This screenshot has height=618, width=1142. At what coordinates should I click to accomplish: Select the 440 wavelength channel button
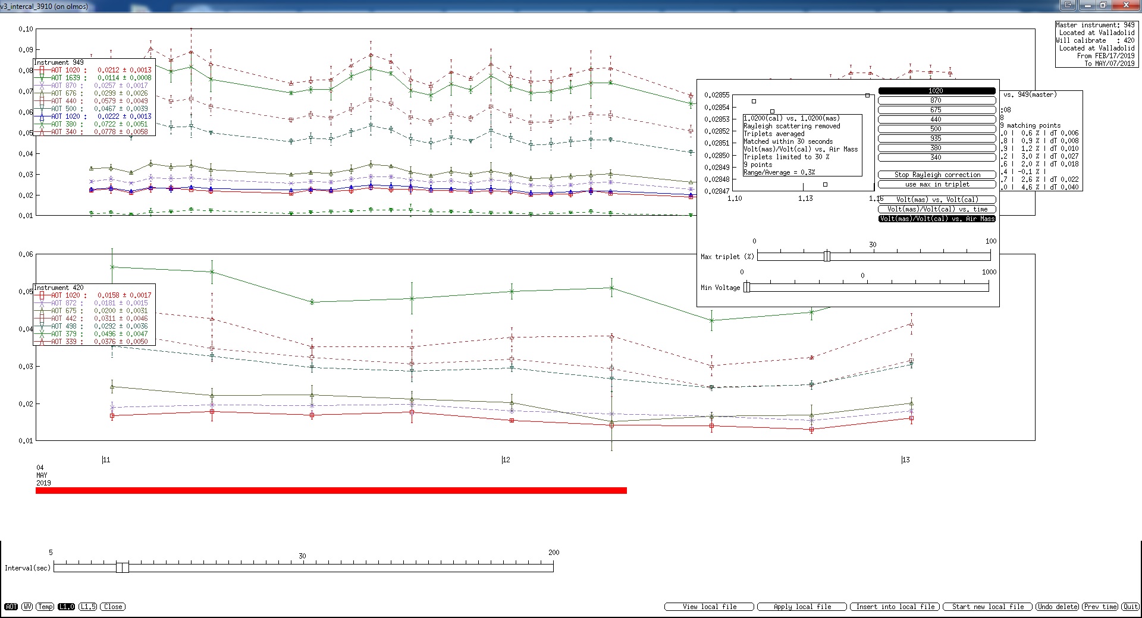tap(937, 119)
